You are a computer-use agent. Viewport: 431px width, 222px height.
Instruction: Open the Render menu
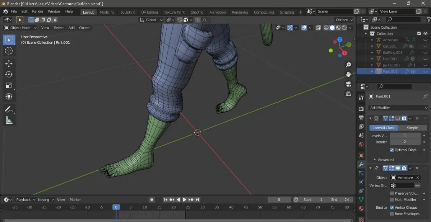coord(38,11)
